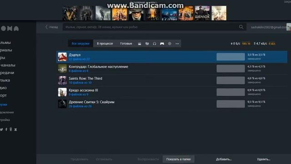Screen dimensions: 291x164
Task: Select the Дэдпул download row title
Action: [75, 55]
